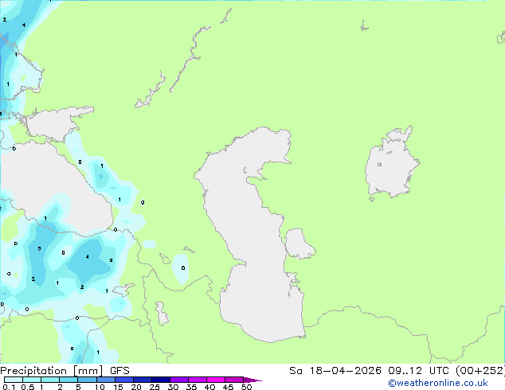Click the 30–35 mm violet legend swatch
The width and height of the screenshot is (505, 390).
pyautogui.click(x=178, y=380)
